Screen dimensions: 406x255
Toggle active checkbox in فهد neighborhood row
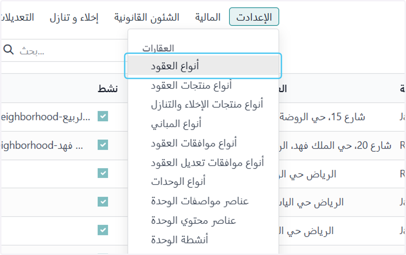point(103,145)
